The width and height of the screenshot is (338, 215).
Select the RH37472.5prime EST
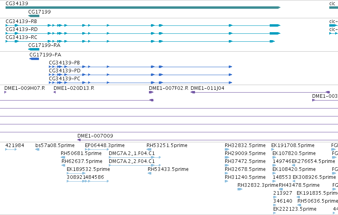[227, 165]
